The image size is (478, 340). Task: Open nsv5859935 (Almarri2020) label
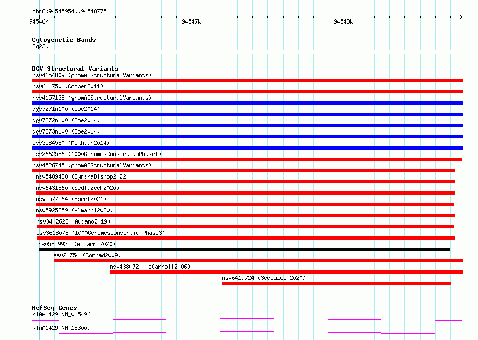click(77, 244)
